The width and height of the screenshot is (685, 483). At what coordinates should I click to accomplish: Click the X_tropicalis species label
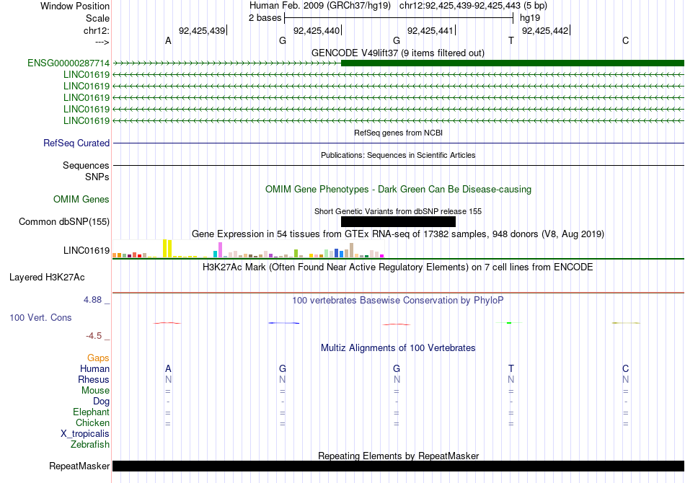(85, 434)
